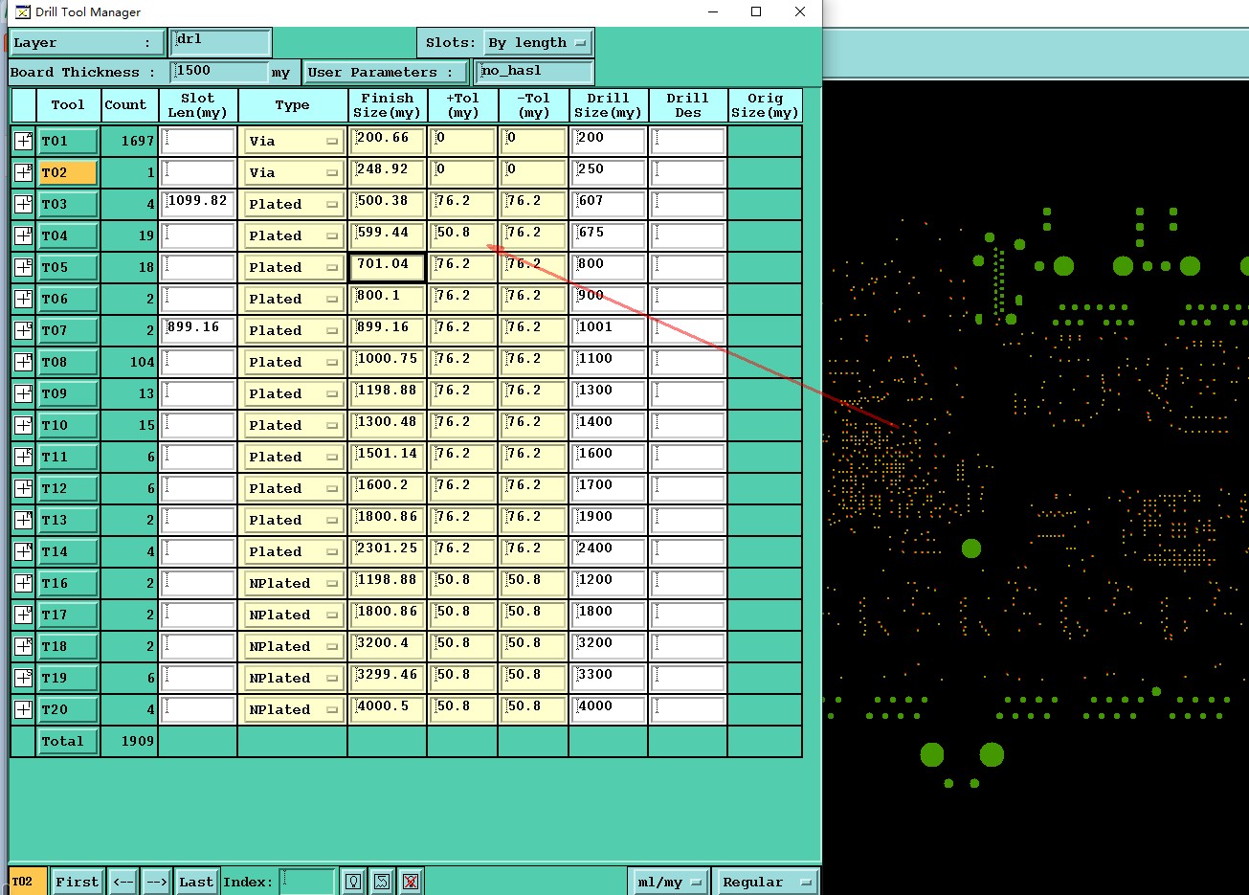This screenshot has height=895, width=1249.
Task: Expand the T20 tool row plus icon
Action: [23, 709]
